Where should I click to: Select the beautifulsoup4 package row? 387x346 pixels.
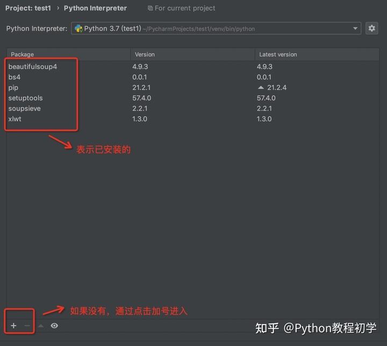[x=193, y=67]
